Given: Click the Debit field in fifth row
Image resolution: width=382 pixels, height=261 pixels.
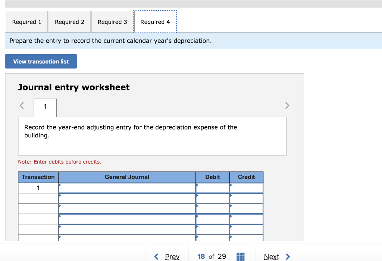Looking at the screenshot, I should coord(212,230).
